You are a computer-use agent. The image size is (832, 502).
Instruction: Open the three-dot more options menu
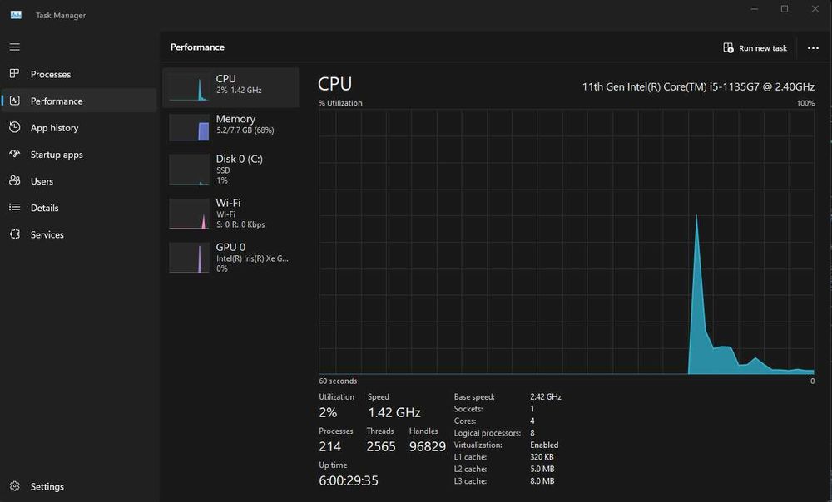[813, 47]
